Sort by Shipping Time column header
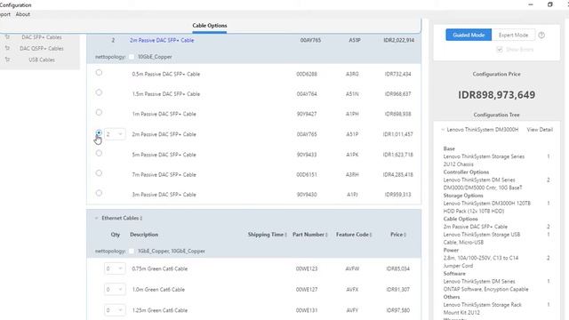 pos(267,235)
